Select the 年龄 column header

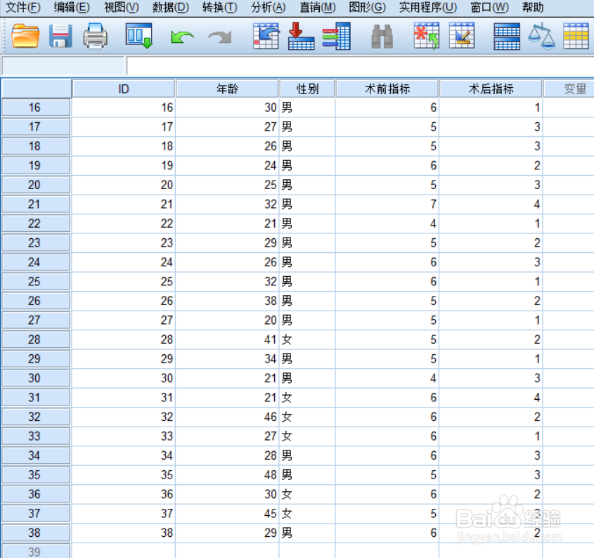pyautogui.click(x=227, y=89)
